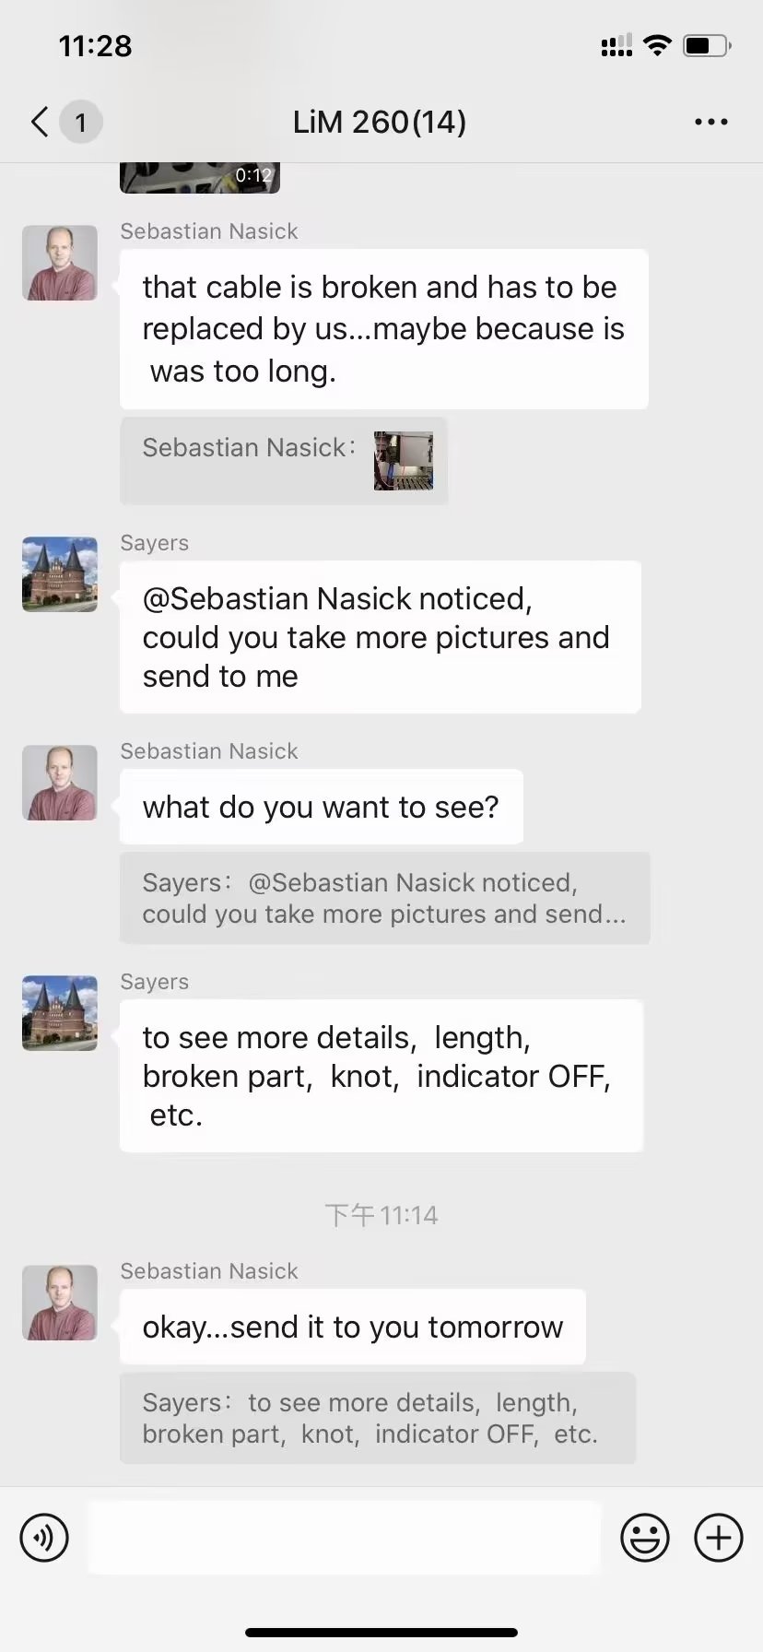Open the plus attachments panel
Screen dimensions: 763x1652
pos(718,1538)
